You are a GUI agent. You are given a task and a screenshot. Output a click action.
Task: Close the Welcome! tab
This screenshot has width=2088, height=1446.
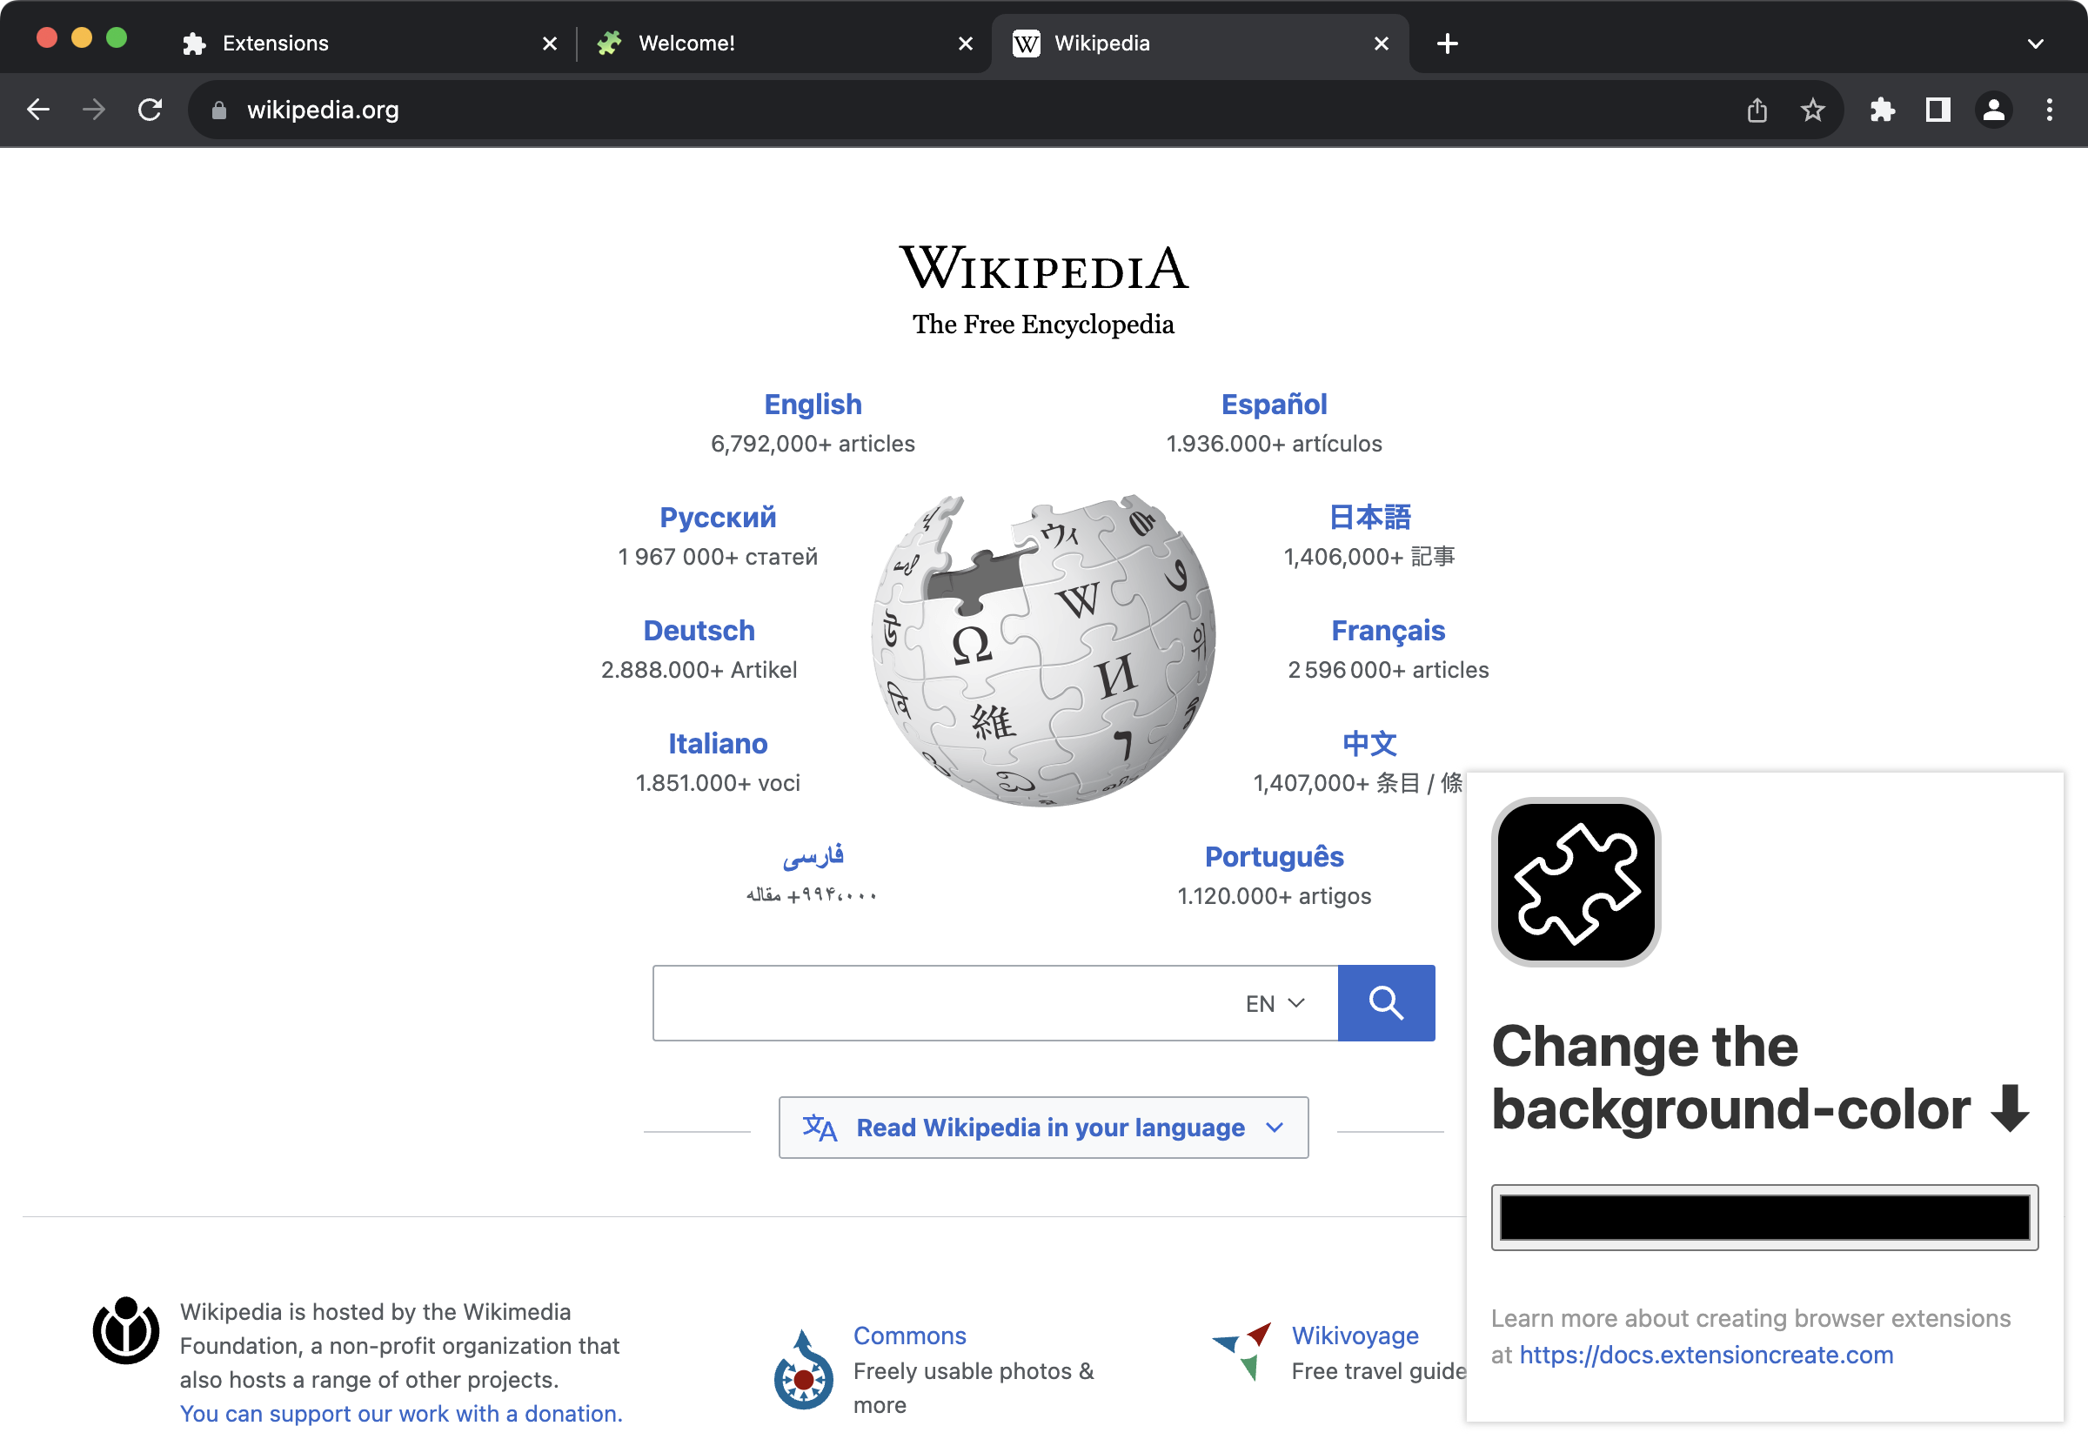click(x=966, y=43)
